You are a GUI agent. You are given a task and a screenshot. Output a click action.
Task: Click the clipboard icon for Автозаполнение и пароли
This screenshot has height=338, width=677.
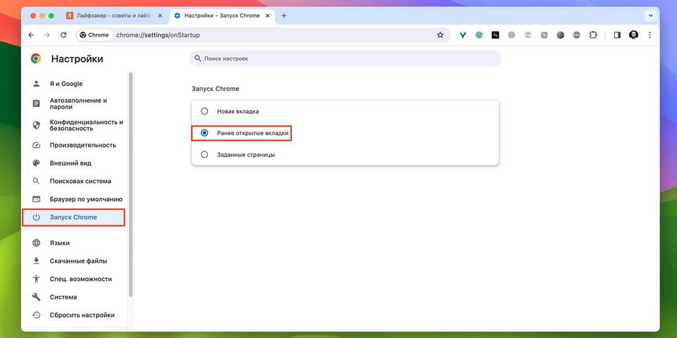pos(36,104)
